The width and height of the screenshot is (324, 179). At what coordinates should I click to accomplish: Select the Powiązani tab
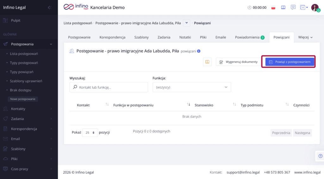(x=281, y=37)
